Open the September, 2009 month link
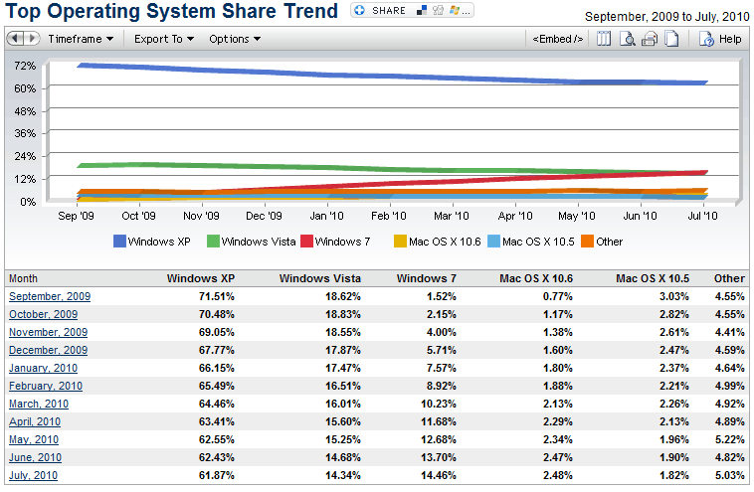This screenshot has height=492, width=754. (48, 296)
